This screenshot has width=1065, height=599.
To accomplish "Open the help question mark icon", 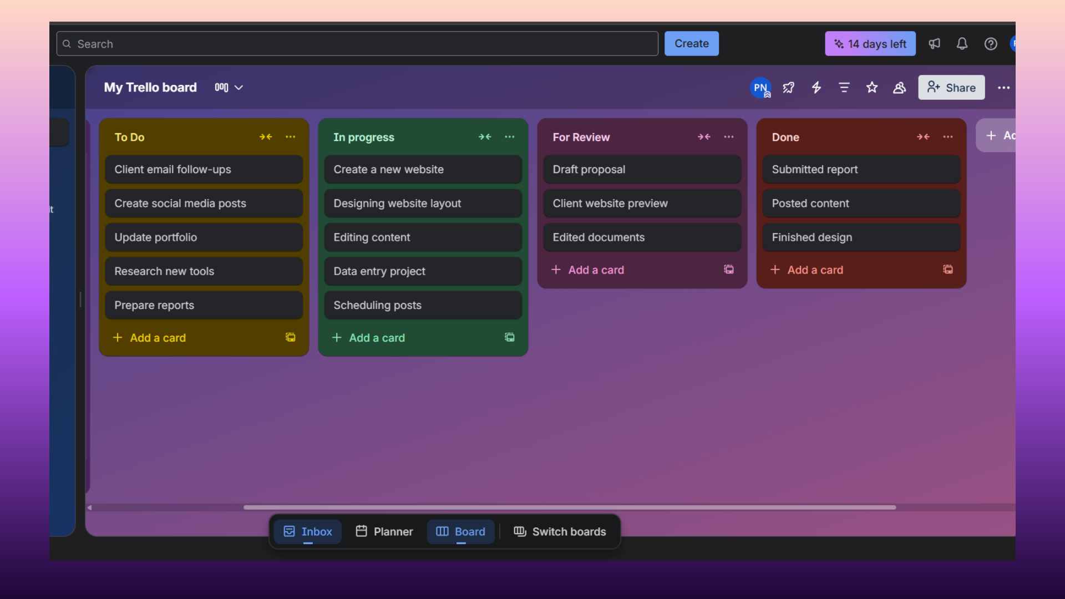I will pos(991,44).
